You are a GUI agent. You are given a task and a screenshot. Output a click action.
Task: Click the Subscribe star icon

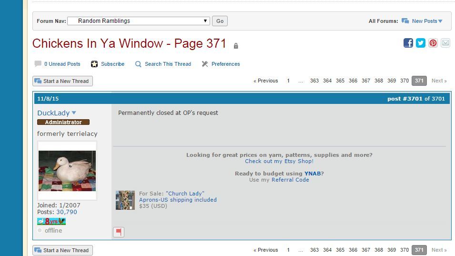tap(94, 64)
